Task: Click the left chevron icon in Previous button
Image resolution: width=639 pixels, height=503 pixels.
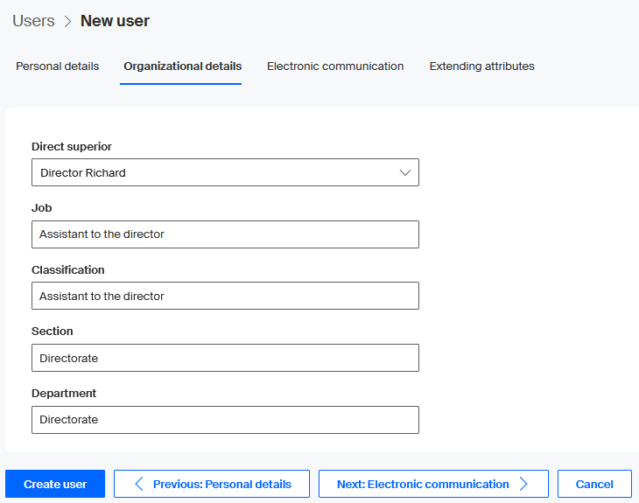Action: pyautogui.click(x=139, y=484)
